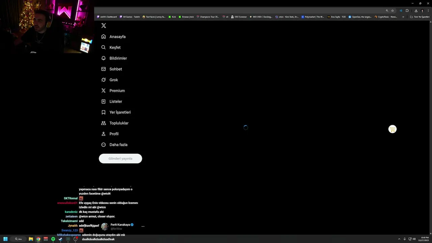Open Topluluklar communities
Viewport: 432px width, 243px height.
[115, 123]
